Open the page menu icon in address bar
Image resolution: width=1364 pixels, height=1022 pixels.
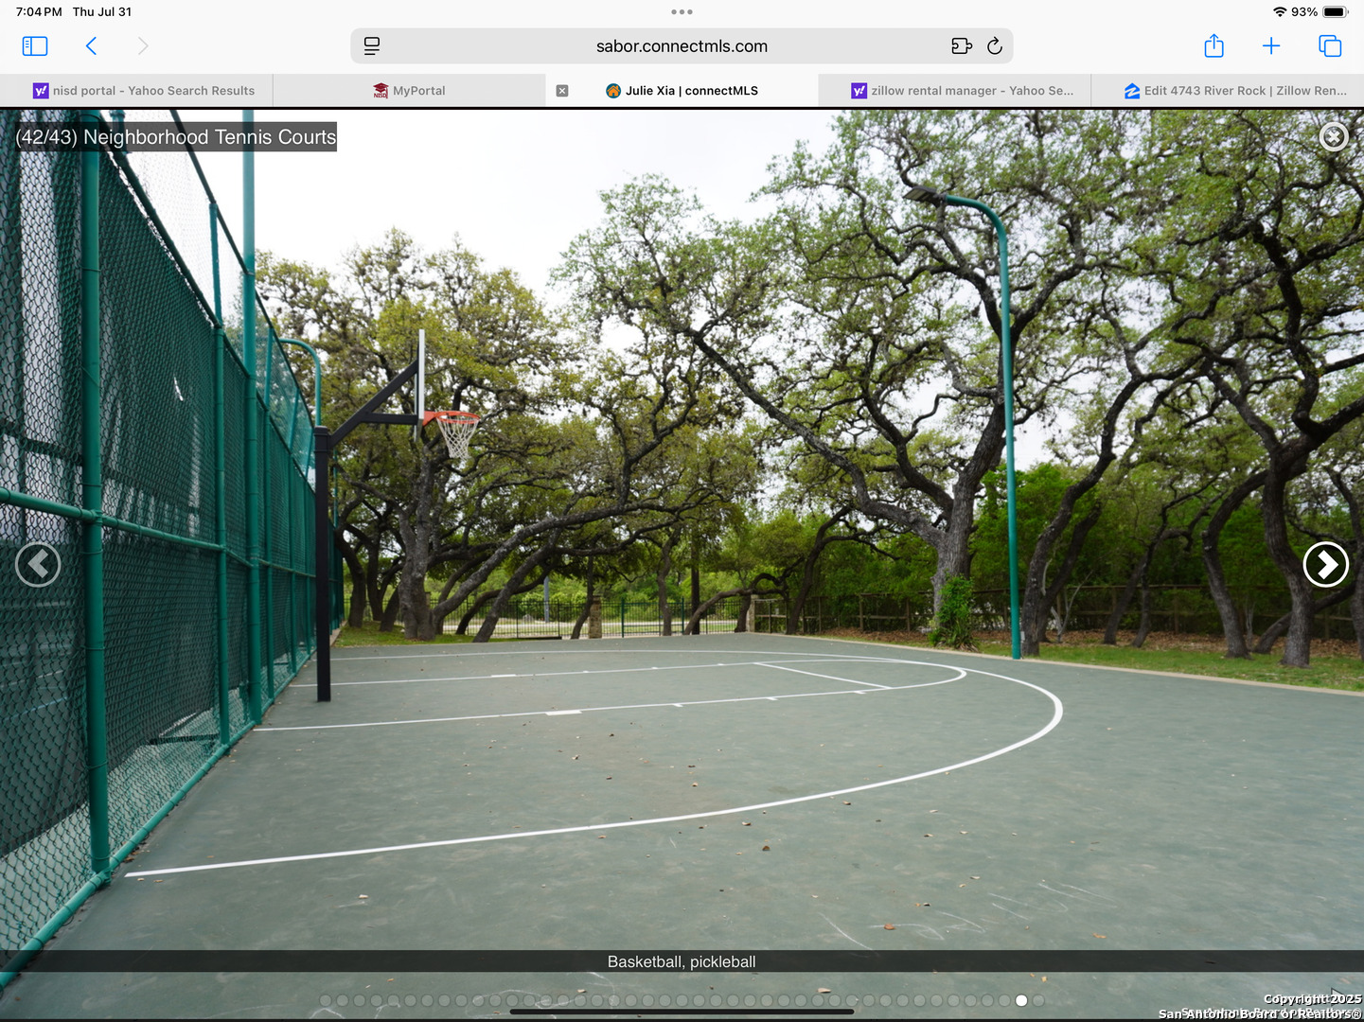[372, 45]
